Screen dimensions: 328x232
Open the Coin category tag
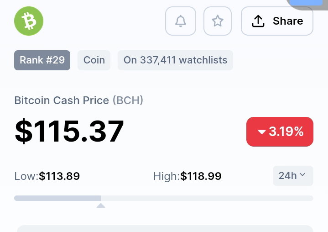click(x=94, y=60)
